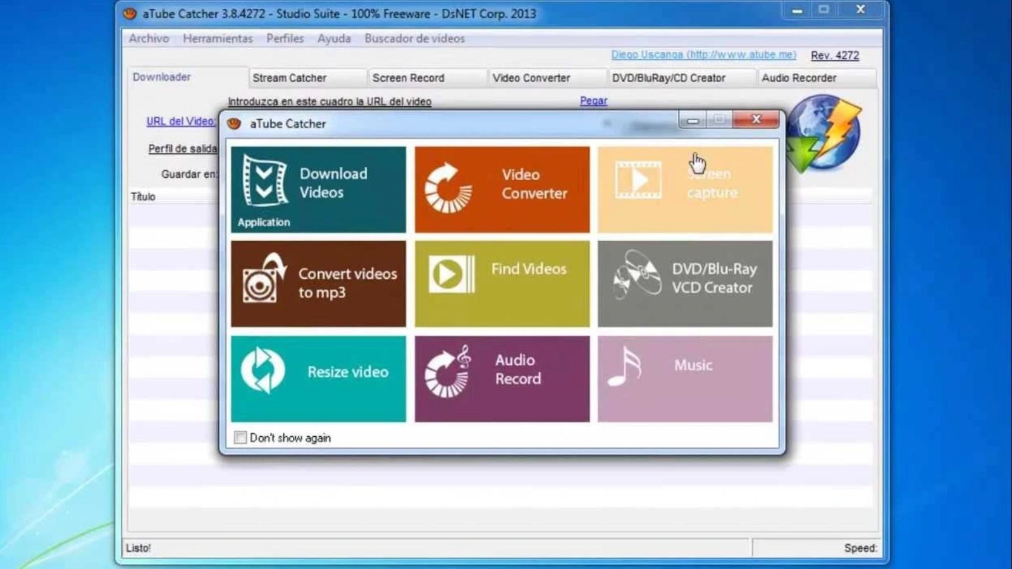The height and width of the screenshot is (569, 1012).
Task: Click the Perfil de salida label
Action: [183, 149]
